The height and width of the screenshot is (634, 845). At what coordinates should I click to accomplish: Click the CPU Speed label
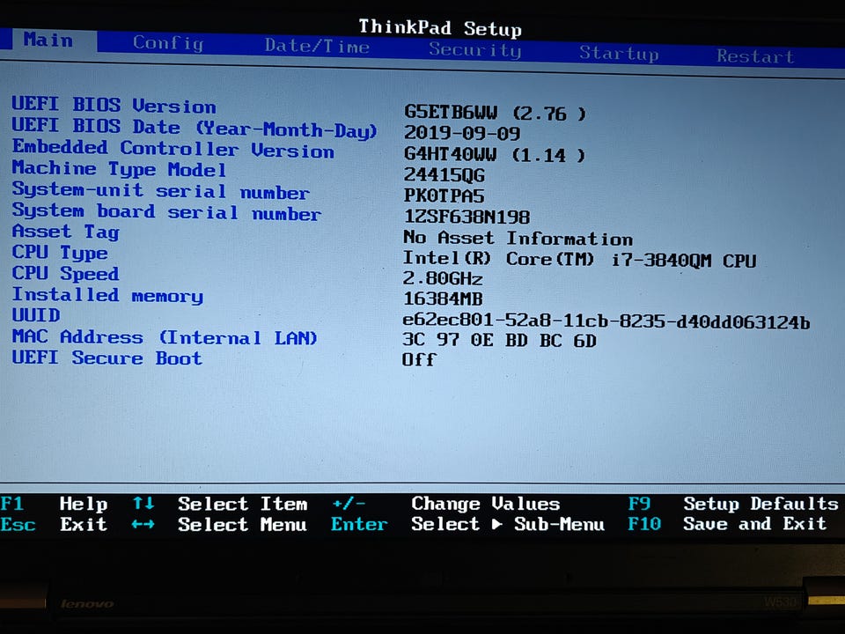click(65, 273)
